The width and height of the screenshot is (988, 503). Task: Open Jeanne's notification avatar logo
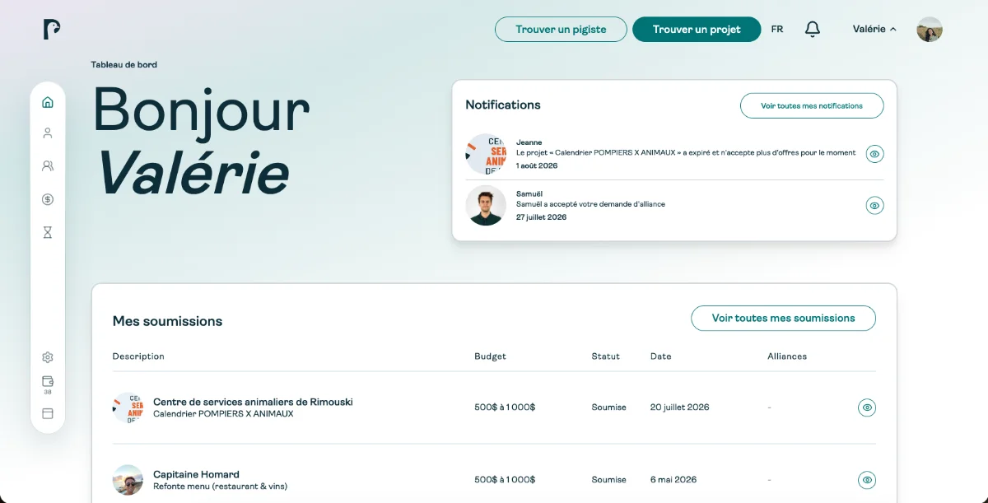[486, 154]
